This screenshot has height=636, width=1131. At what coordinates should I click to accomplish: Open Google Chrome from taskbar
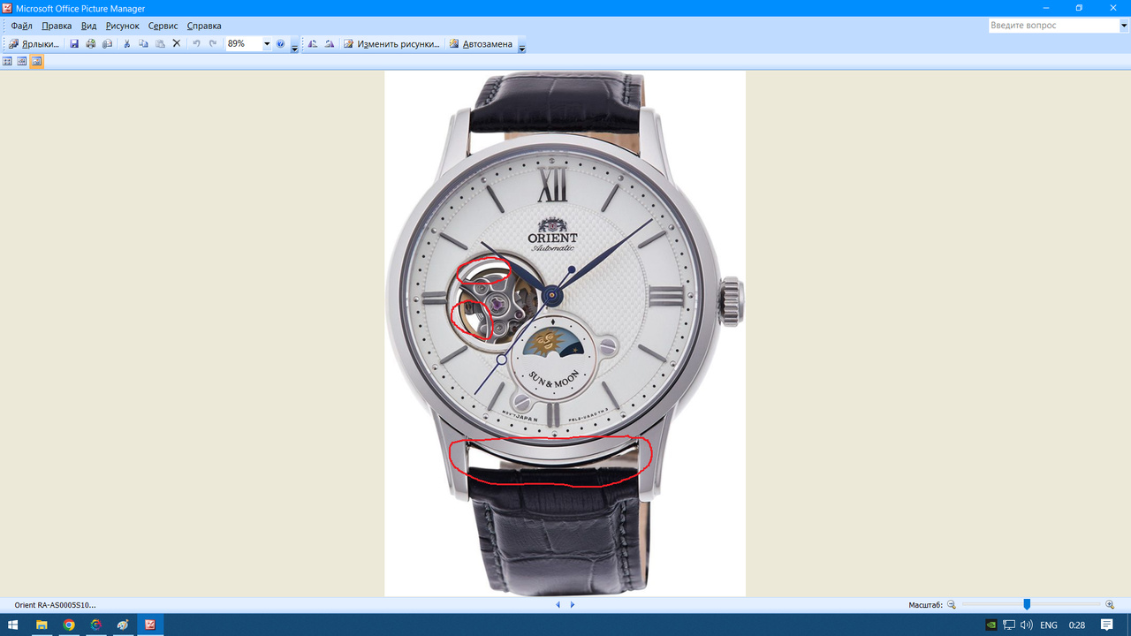pos(69,625)
